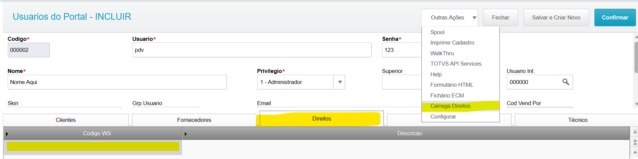Image resolution: width=638 pixels, height=159 pixels.
Task: Choose Imprime Cadastro menu entry
Action: pyautogui.click(x=452, y=43)
